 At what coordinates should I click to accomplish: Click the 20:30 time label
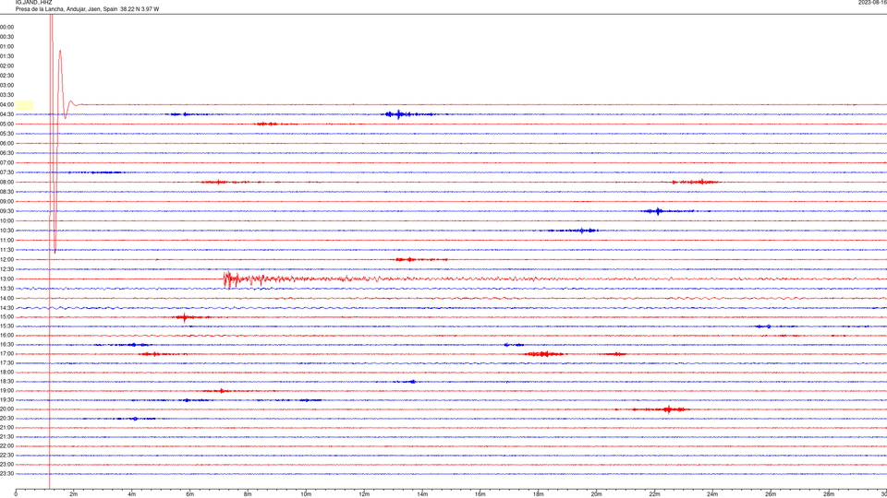point(6,419)
